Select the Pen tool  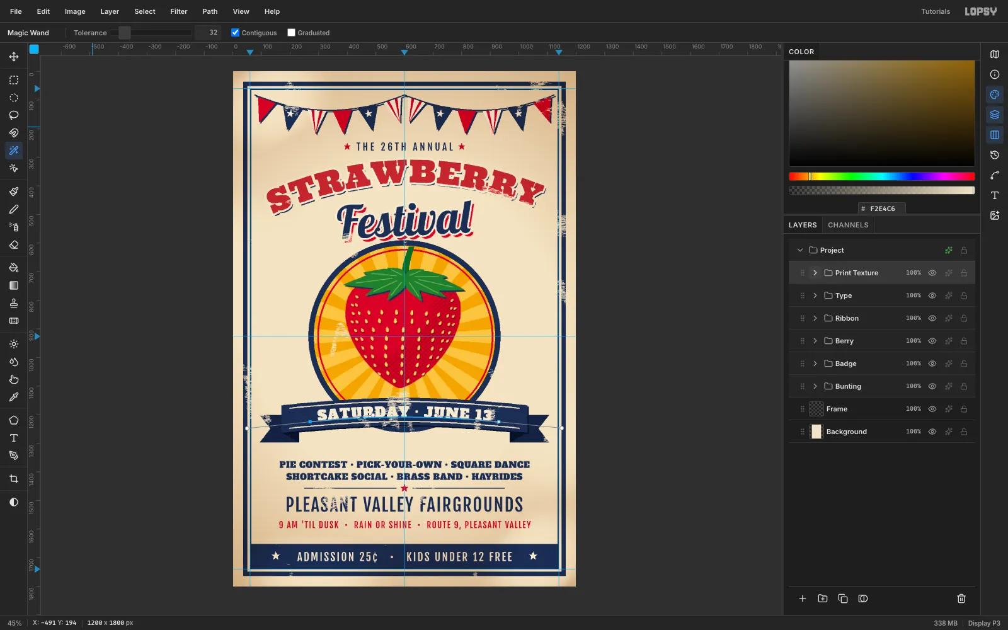(14, 455)
